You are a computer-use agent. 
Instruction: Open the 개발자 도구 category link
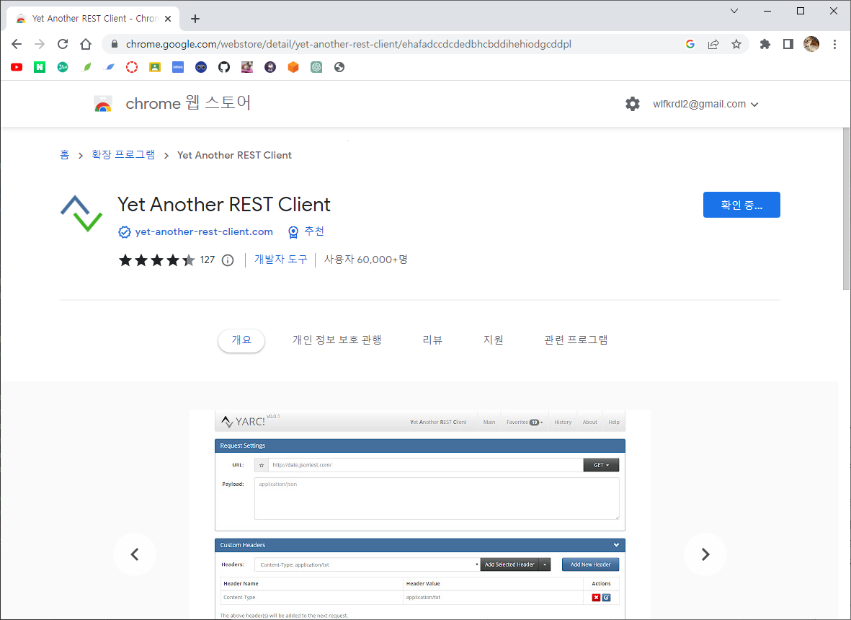[x=280, y=260]
